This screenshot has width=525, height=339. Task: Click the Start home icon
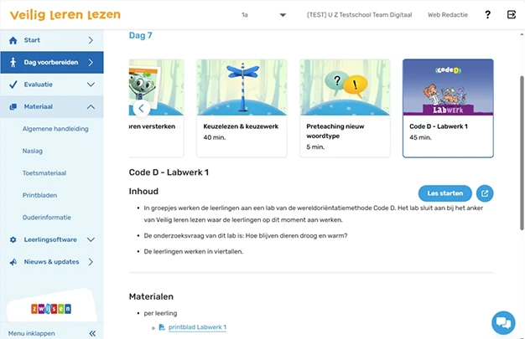pos(13,40)
